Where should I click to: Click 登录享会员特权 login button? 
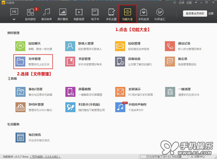[195, 13]
